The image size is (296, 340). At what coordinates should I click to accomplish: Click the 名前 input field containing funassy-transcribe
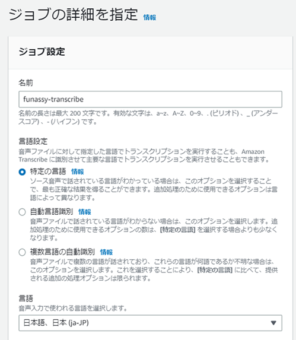pos(151,99)
